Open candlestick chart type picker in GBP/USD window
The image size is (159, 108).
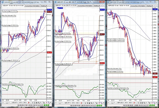click(135, 103)
